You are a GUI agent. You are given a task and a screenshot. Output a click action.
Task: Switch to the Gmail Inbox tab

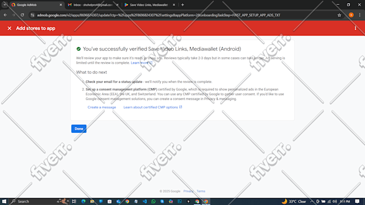click(x=93, y=5)
